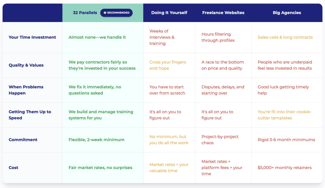Click the When Problems Happen row label
325x188 pixels.
[26, 90]
